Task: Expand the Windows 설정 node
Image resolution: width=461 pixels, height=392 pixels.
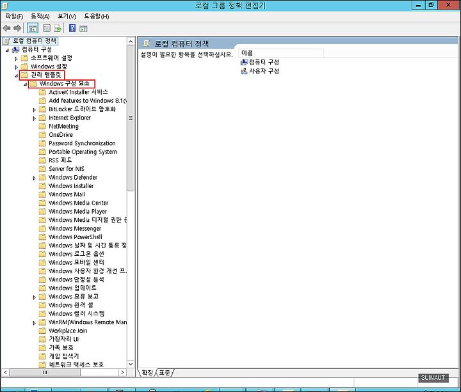Action: click(x=16, y=67)
